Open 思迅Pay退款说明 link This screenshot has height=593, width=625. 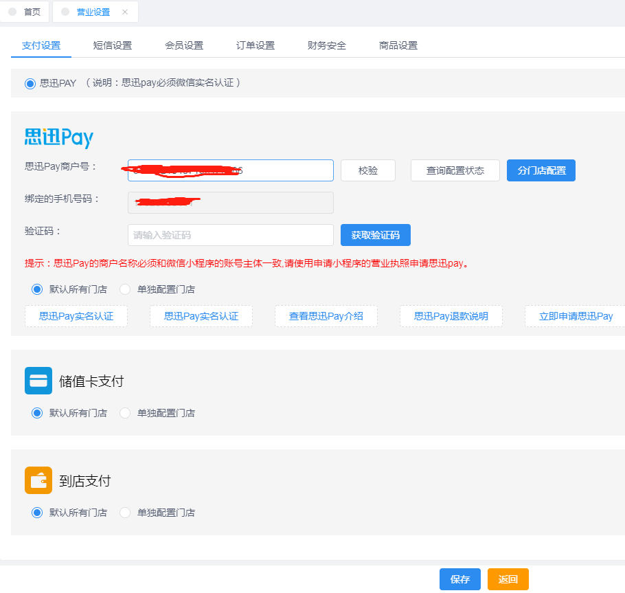pyautogui.click(x=451, y=316)
